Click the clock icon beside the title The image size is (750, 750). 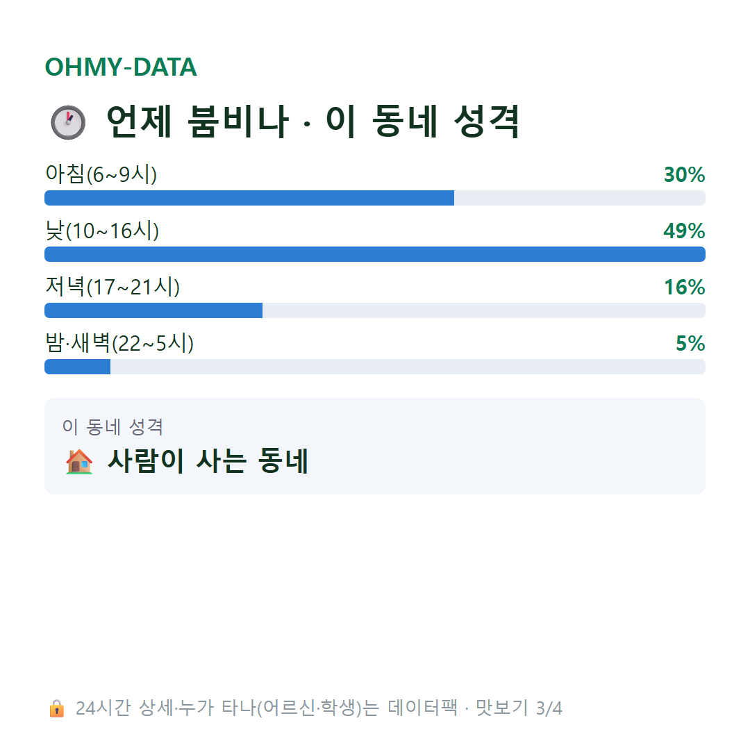coord(68,122)
